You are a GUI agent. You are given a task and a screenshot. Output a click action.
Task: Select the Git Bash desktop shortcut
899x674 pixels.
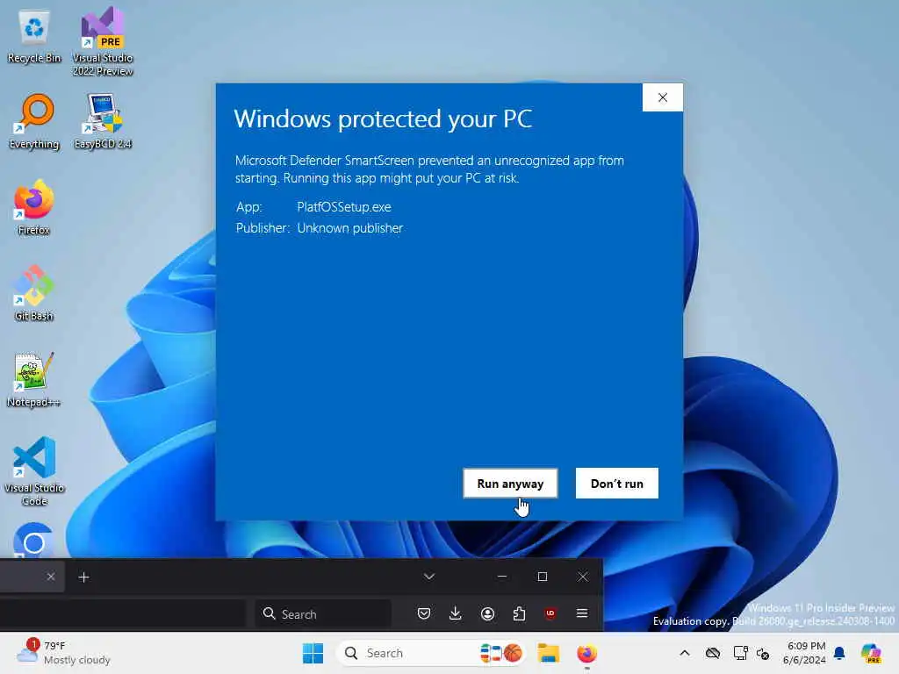pyautogui.click(x=34, y=293)
